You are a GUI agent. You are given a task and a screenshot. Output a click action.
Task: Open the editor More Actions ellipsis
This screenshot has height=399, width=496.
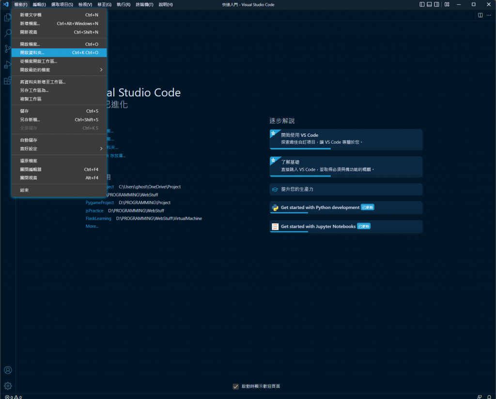tap(489, 15)
